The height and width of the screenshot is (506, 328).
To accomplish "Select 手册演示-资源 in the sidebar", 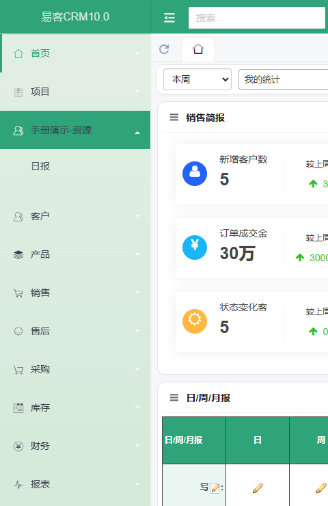I will pyautogui.click(x=75, y=130).
